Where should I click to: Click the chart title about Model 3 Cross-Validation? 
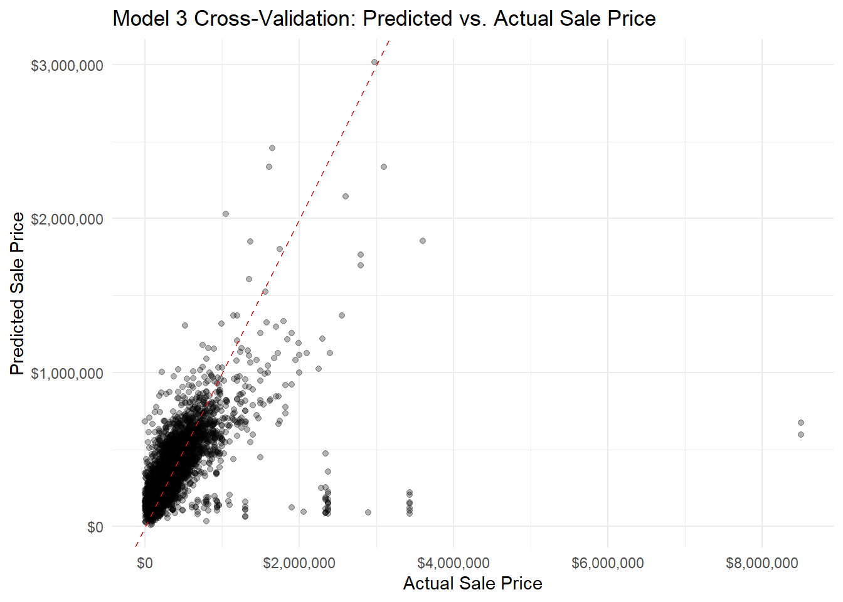point(384,19)
